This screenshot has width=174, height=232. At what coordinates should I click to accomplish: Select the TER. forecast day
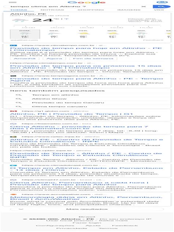click(84, 34)
